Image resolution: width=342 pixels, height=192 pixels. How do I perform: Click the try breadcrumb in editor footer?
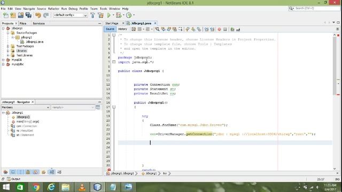tap(165, 173)
